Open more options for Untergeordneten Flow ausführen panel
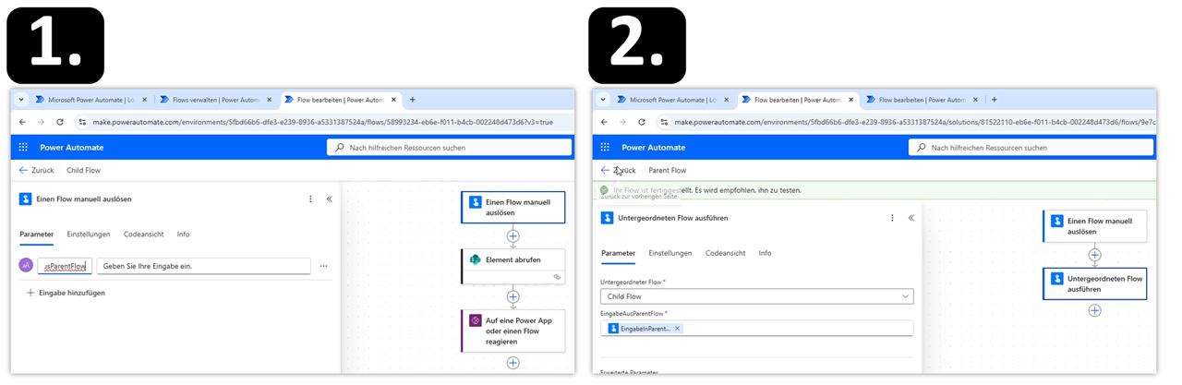This screenshot has width=1182, height=385. (x=892, y=219)
